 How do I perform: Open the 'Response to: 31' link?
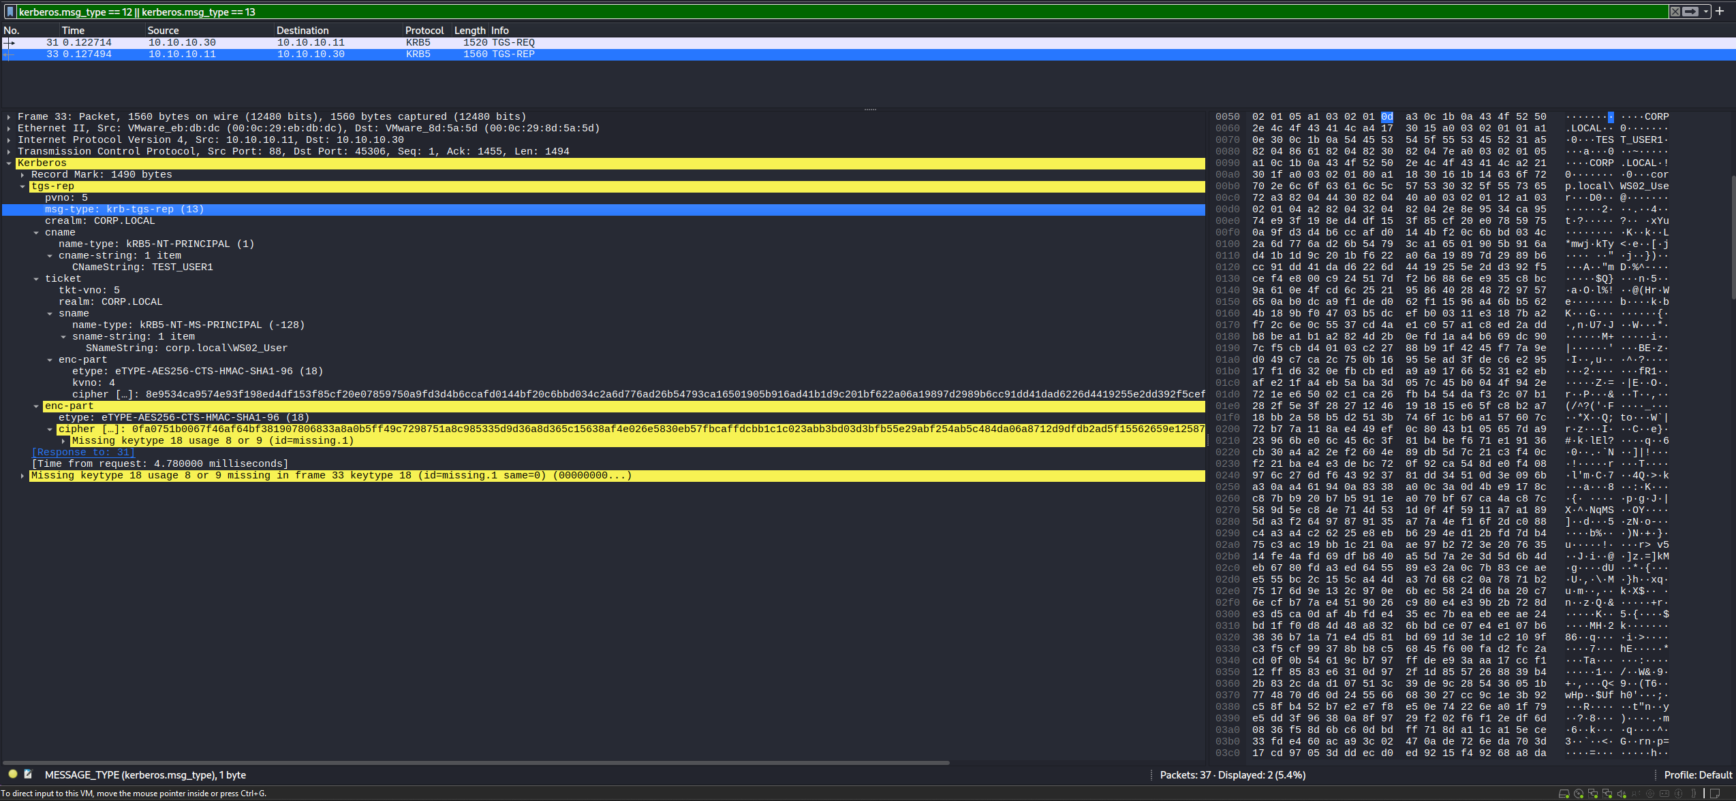[x=83, y=453]
